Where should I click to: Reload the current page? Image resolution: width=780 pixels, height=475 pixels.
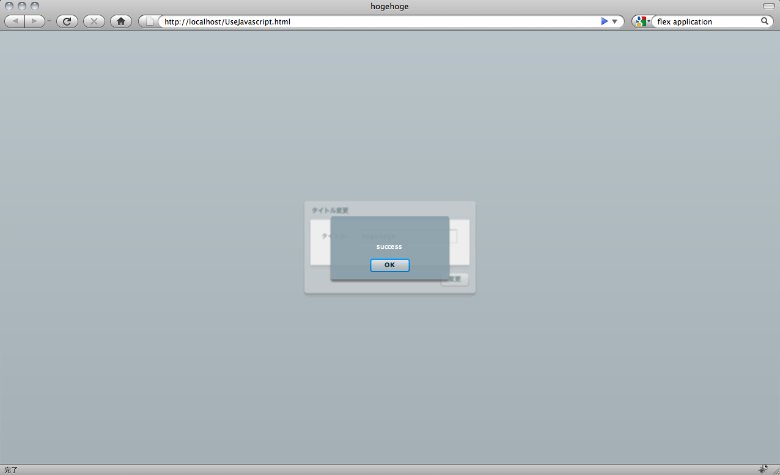pyautogui.click(x=67, y=21)
